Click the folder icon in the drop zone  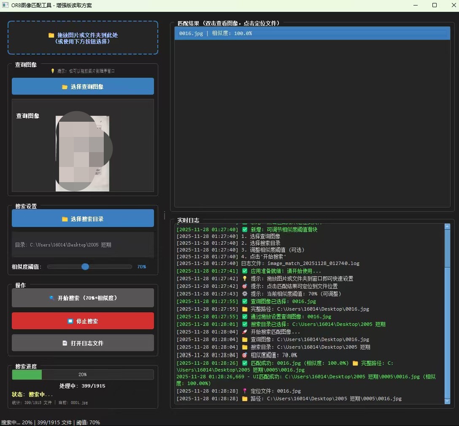(51, 35)
